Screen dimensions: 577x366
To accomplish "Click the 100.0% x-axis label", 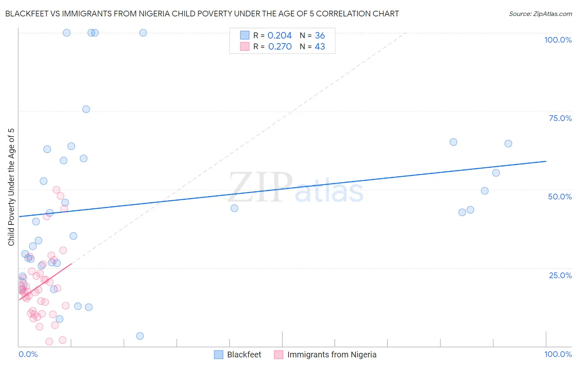I will (x=558, y=354).
